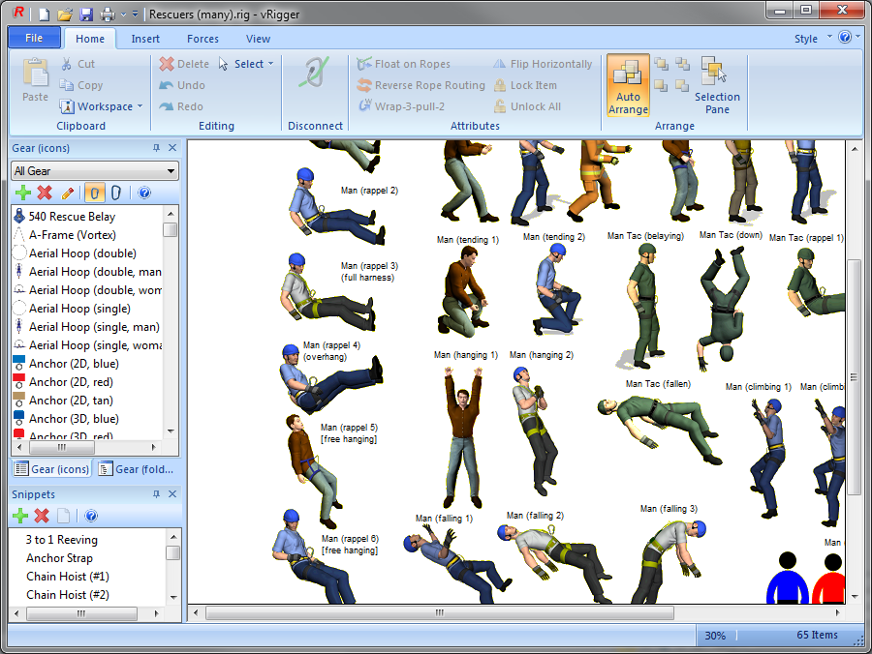872x654 pixels.
Task: Click the help icon in the Snippets panel
Action: (x=90, y=516)
